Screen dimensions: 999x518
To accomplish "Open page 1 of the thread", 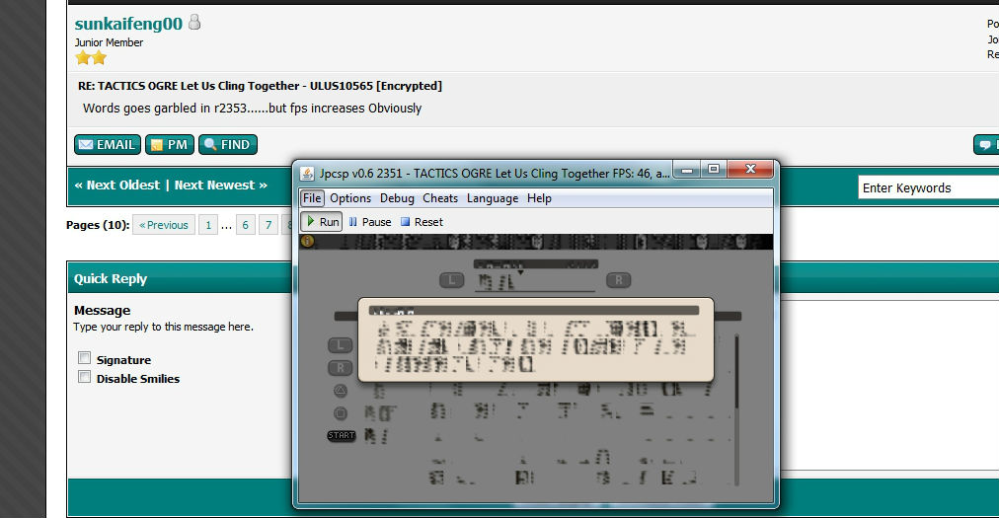I will tap(207, 225).
